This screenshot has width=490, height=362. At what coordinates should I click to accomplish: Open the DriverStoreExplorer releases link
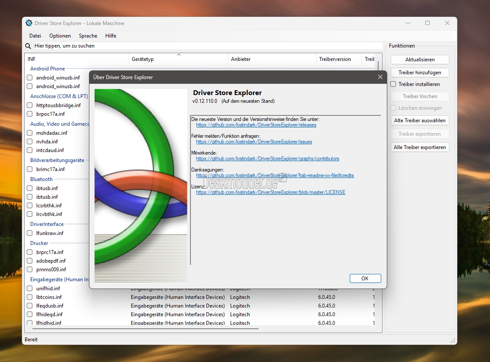256,125
